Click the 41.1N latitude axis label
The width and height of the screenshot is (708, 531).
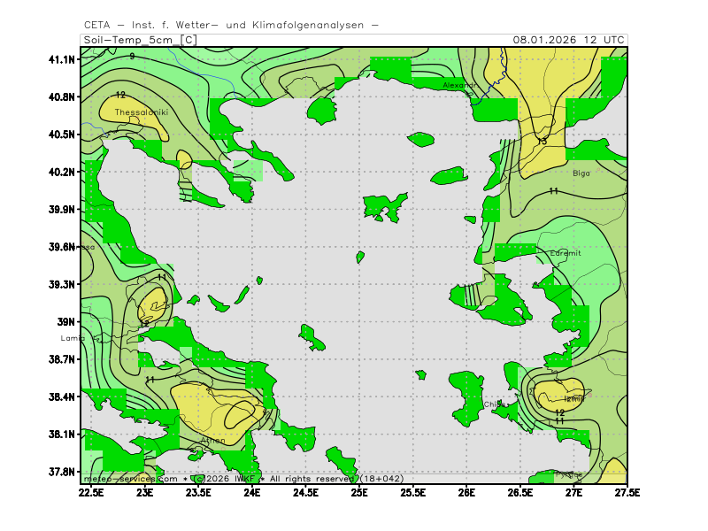tap(62, 59)
